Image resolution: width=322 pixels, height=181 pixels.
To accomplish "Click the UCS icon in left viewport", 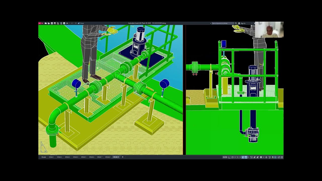I will (x=44, y=147).
